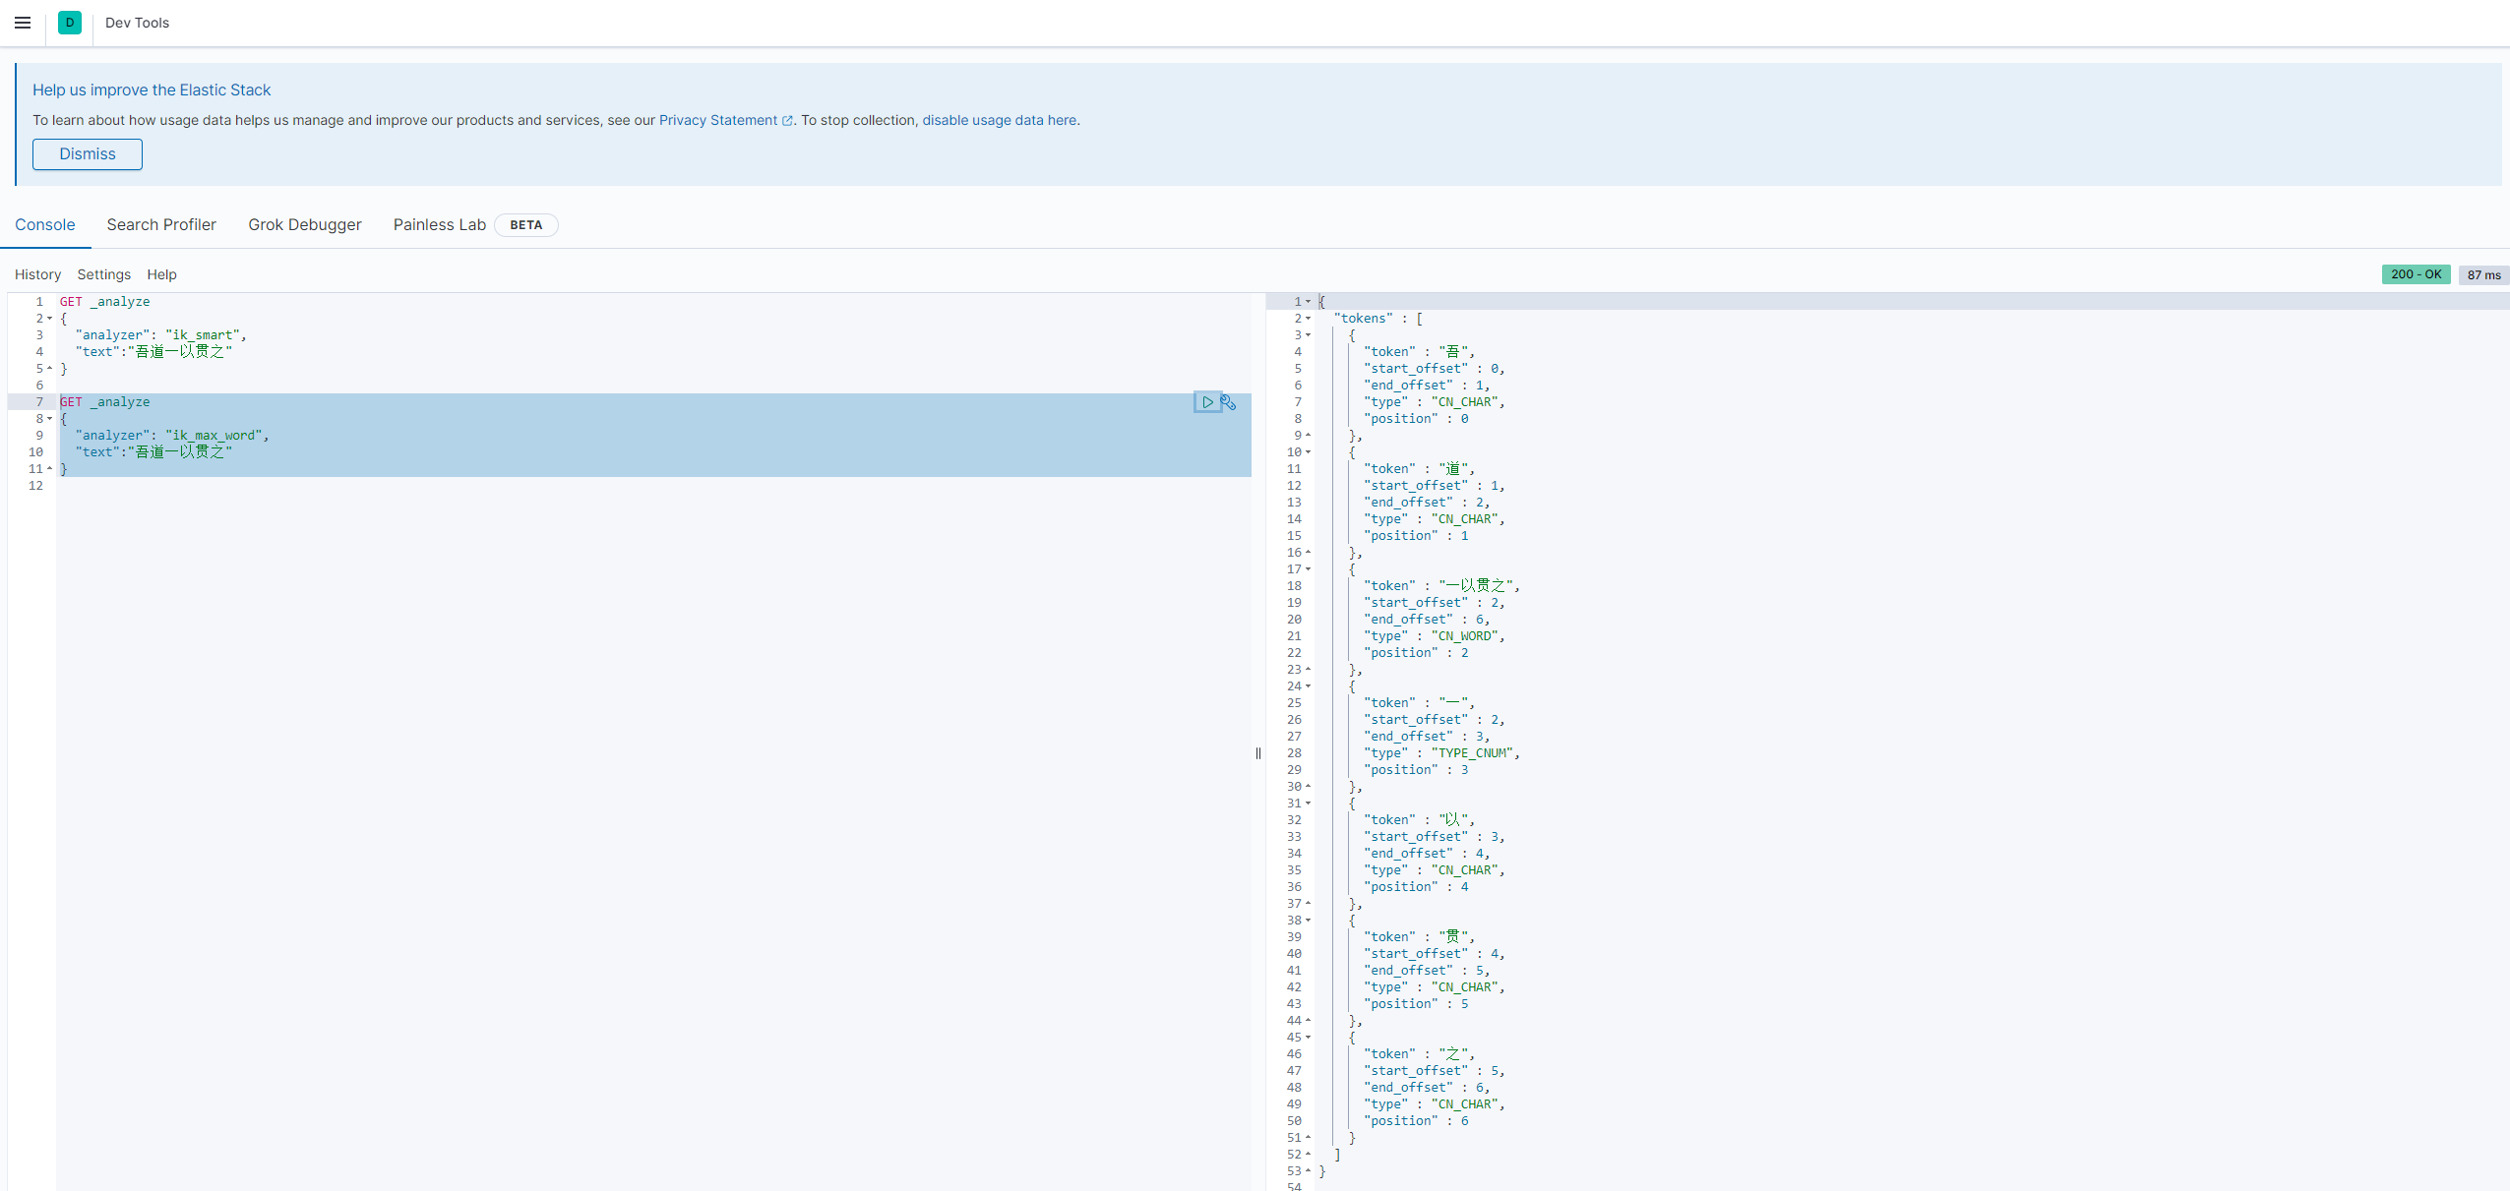Collapse first token object at output line 3
The height and width of the screenshot is (1191, 2510).
(1308, 335)
